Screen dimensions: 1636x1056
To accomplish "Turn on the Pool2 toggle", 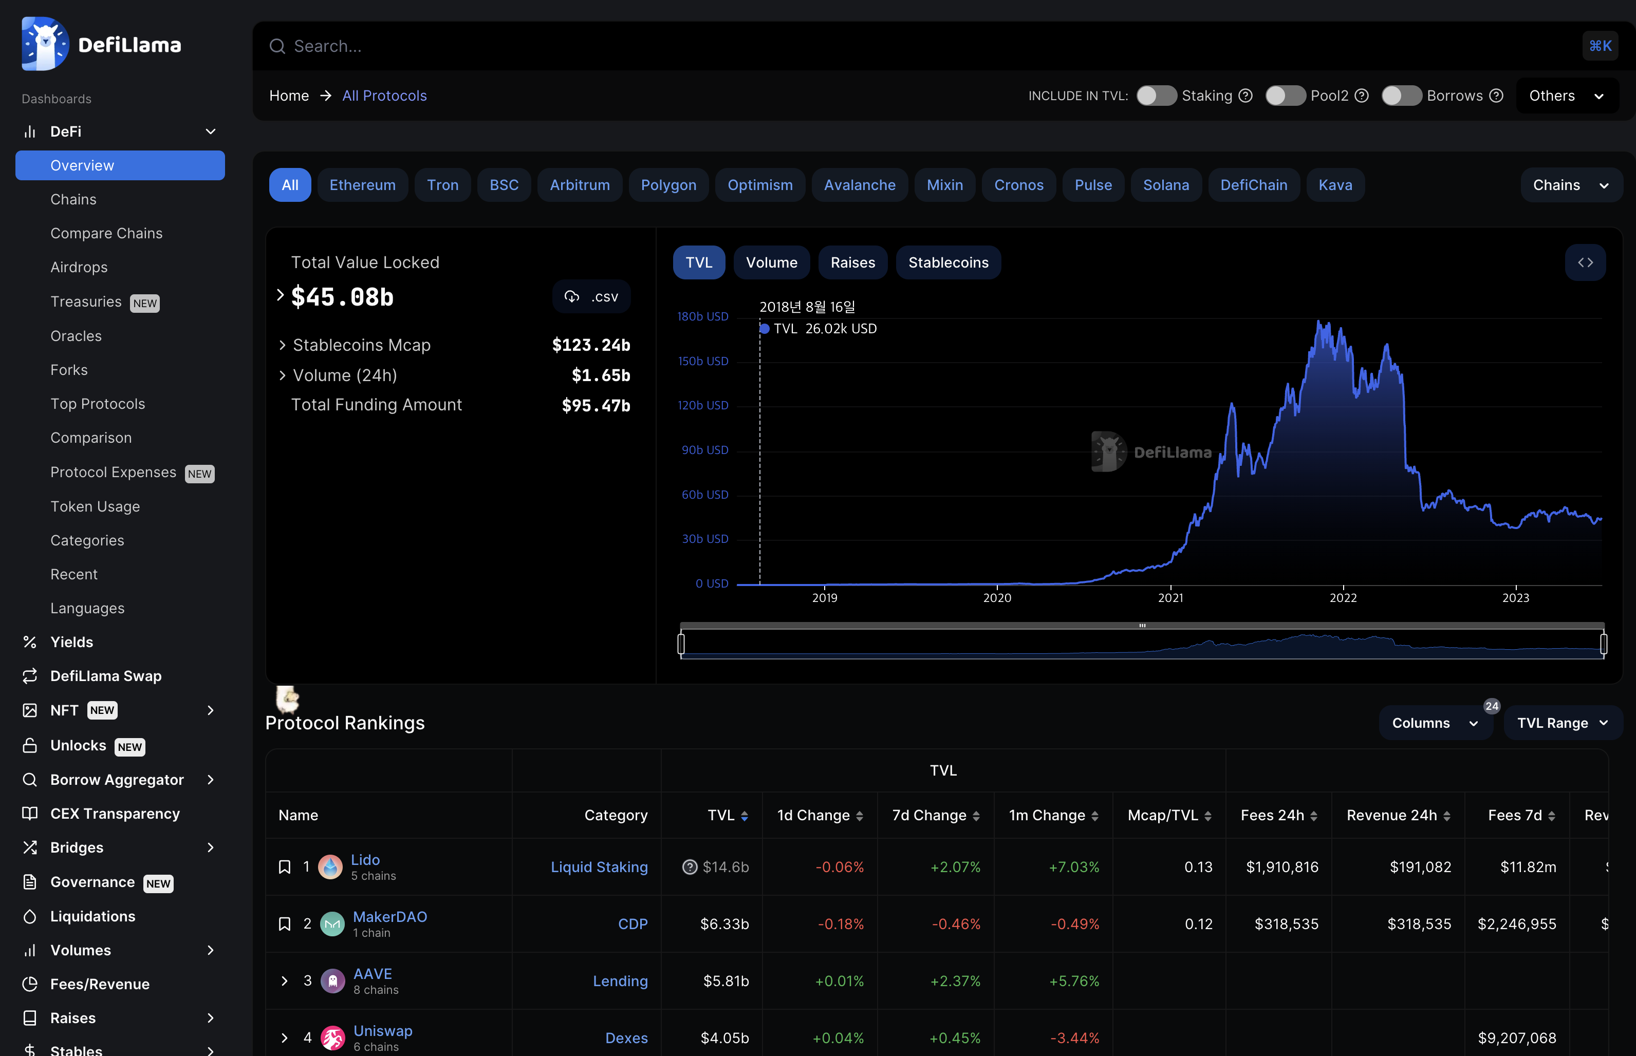I will [x=1285, y=96].
